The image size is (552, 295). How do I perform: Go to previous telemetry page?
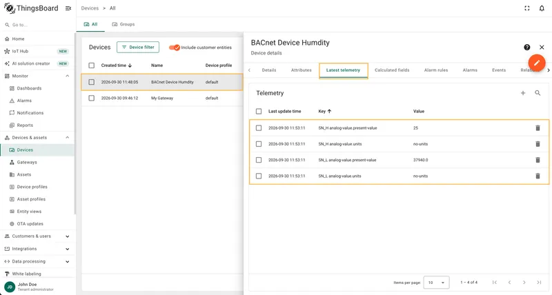509,283
